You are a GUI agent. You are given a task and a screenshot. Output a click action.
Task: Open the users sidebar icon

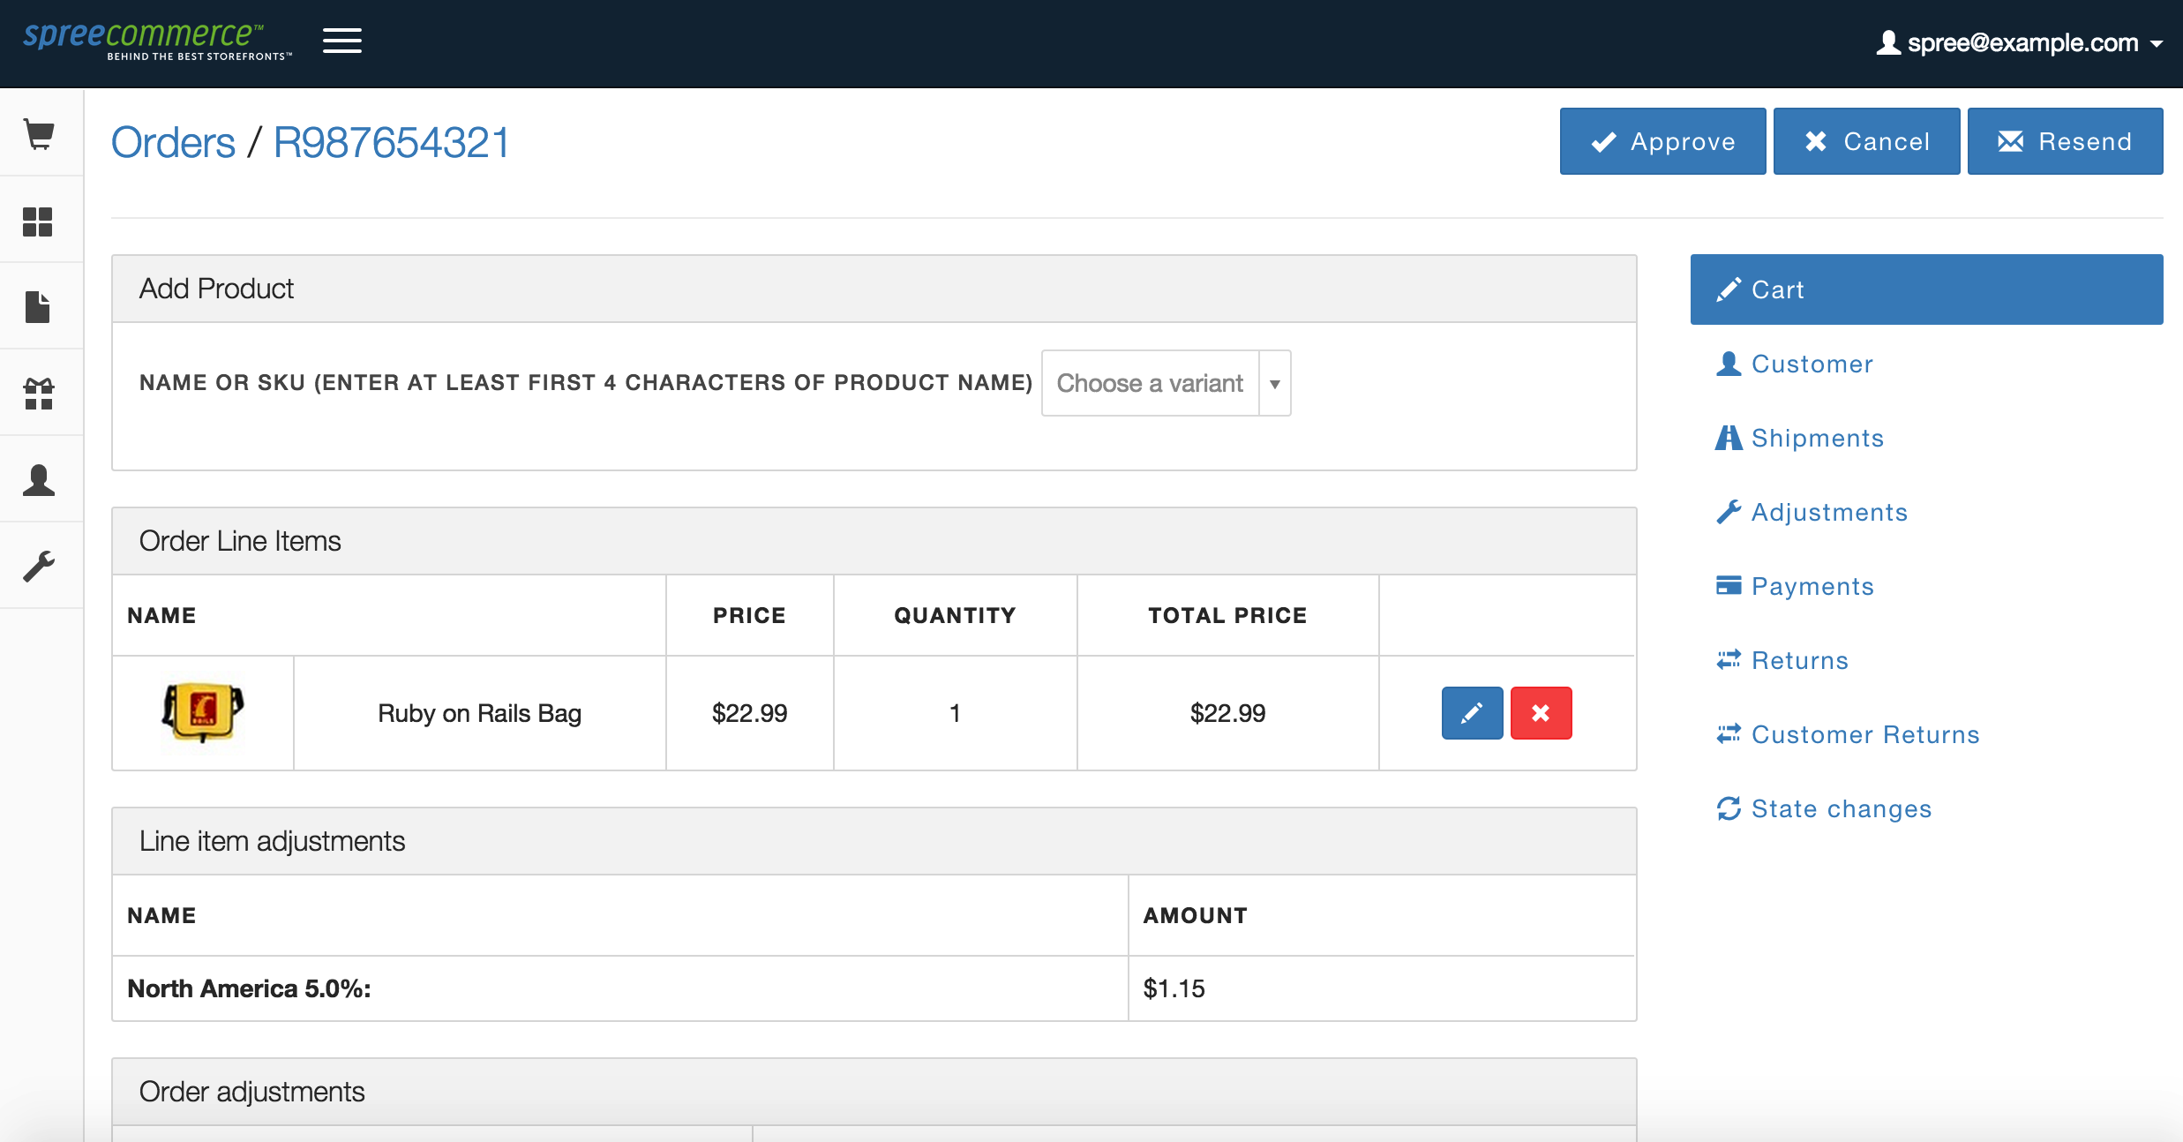(x=39, y=480)
